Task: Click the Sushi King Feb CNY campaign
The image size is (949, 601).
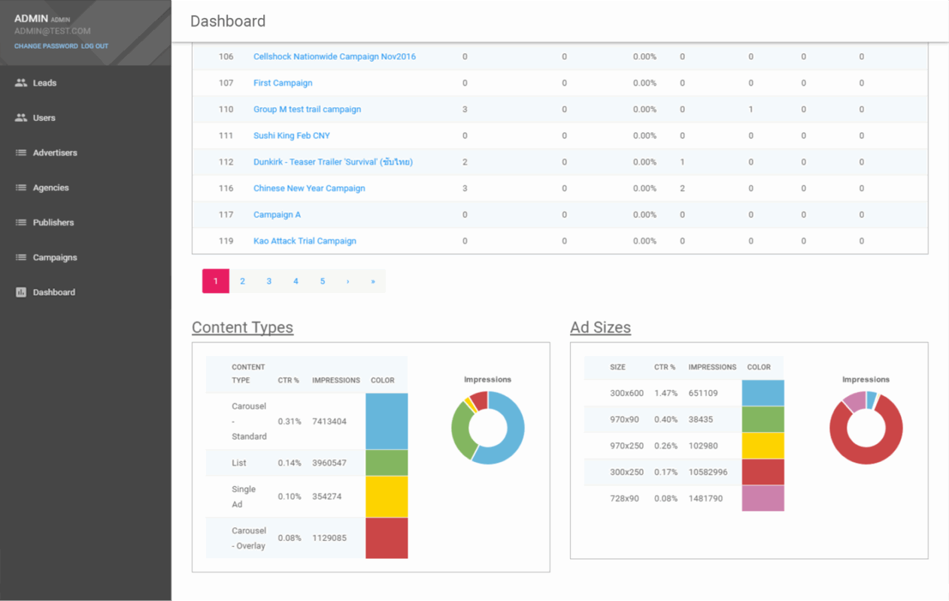Action: (x=292, y=135)
